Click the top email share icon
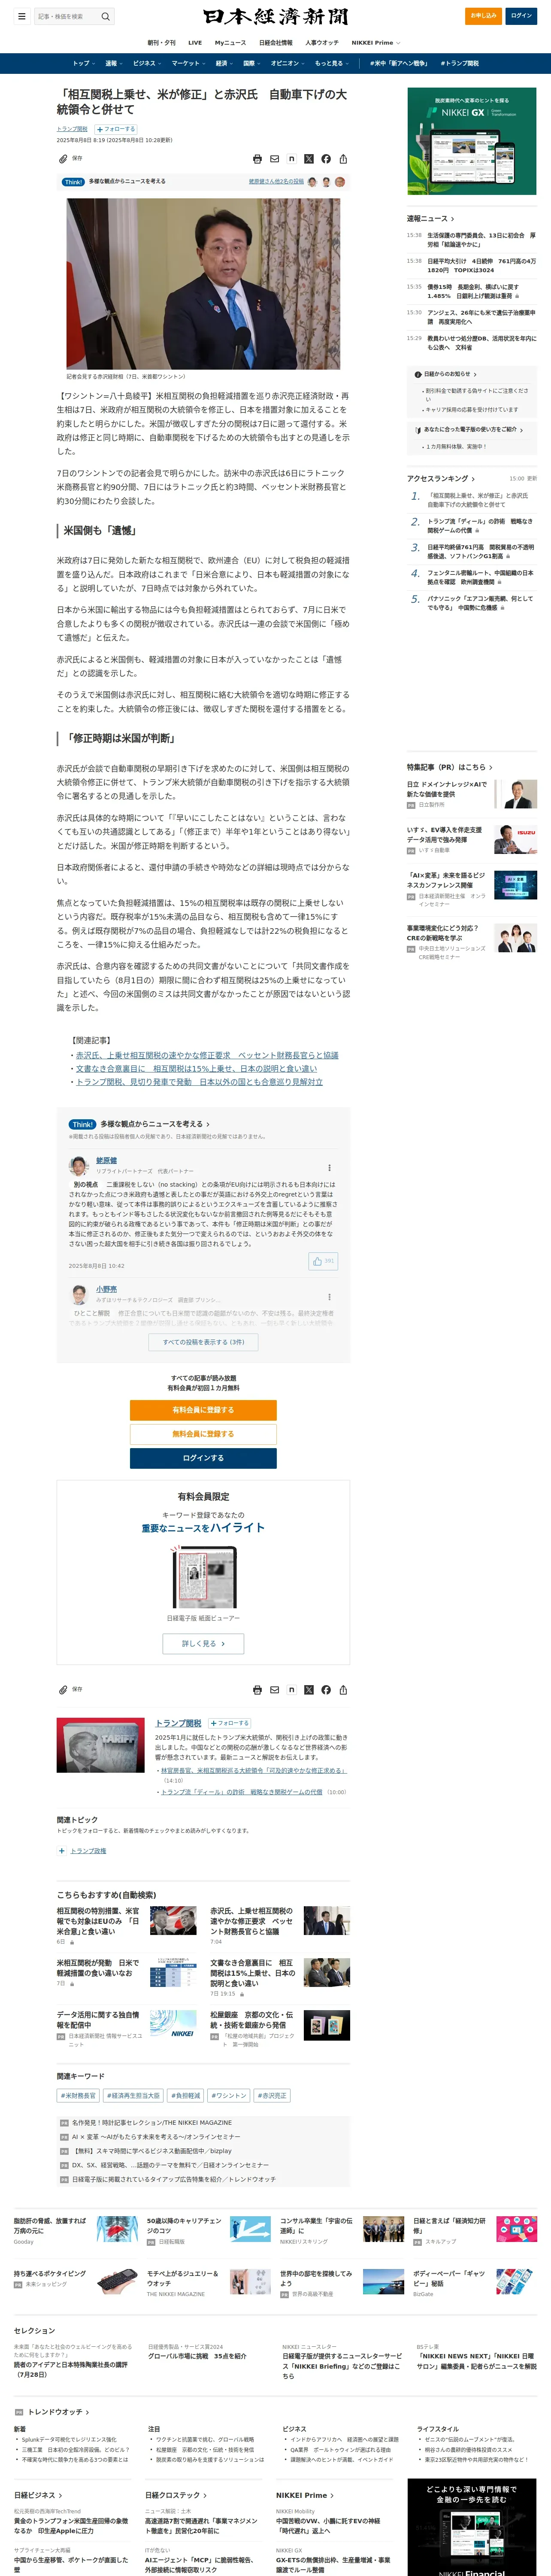The height and width of the screenshot is (2576, 551). coord(274,159)
